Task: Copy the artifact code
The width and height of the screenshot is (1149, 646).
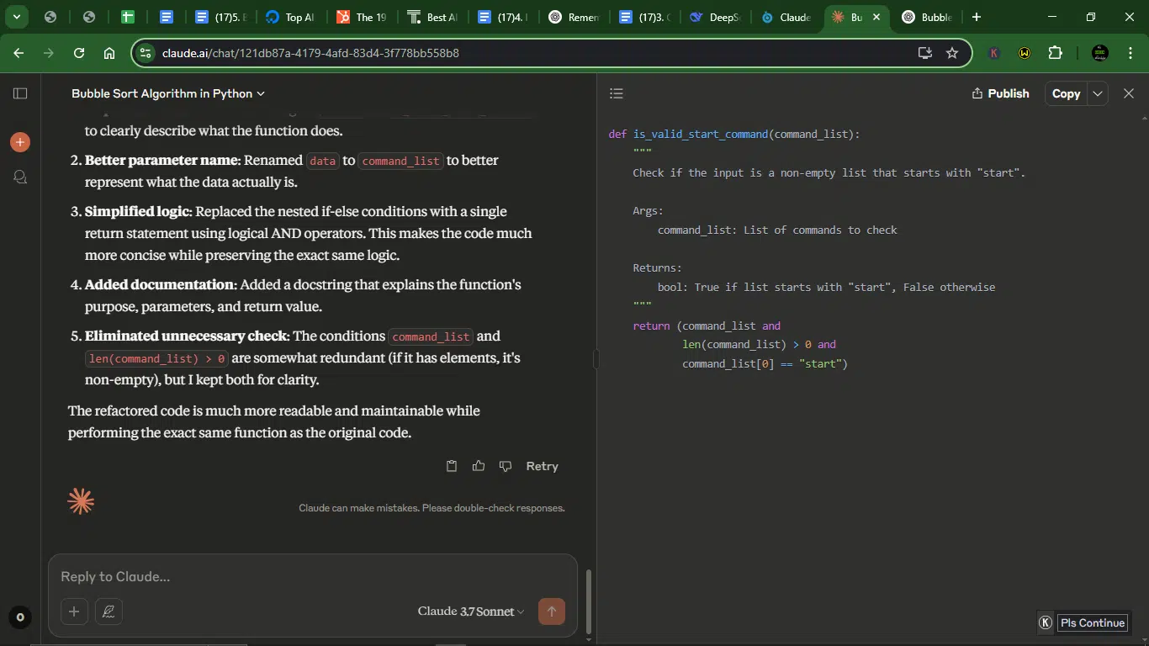Action: tap(1066, 93)
